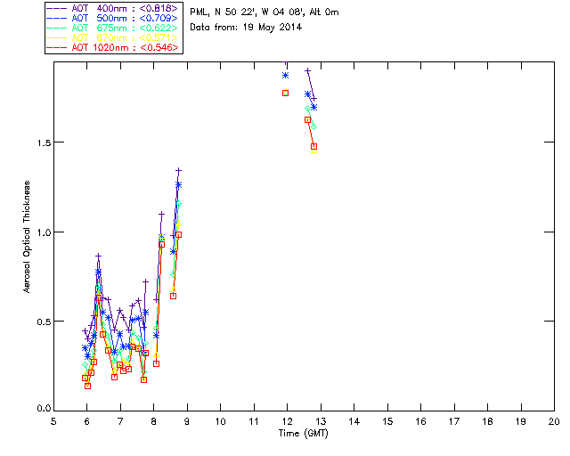Click the x-axis tick label 16
This screenshot has height=456, width=570.
tap(420, 422)
